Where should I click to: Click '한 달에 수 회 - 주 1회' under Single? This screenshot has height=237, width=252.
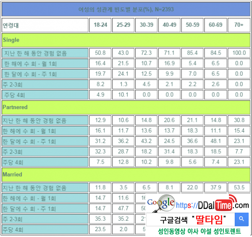pyautogui.click(x=45, y=74)
